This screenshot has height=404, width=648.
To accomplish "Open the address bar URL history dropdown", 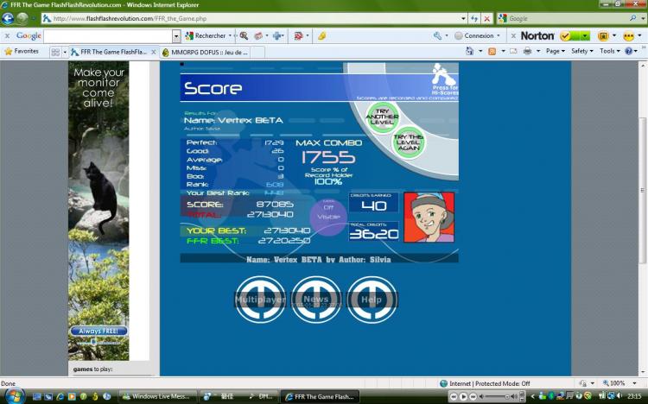I will click(x=463, y=19).
